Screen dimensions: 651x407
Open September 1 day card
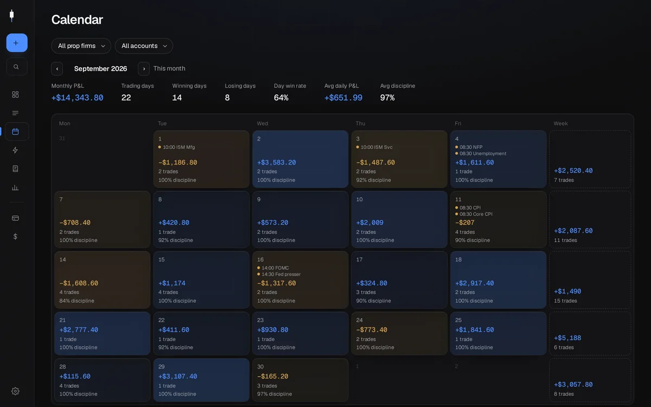[x=201, y=159]
